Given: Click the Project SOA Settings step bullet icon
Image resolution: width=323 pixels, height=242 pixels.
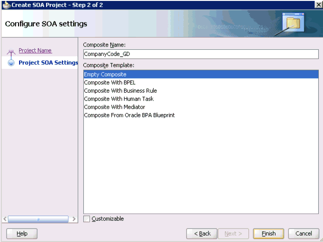Looking at the screenshot, I should 11,63.
